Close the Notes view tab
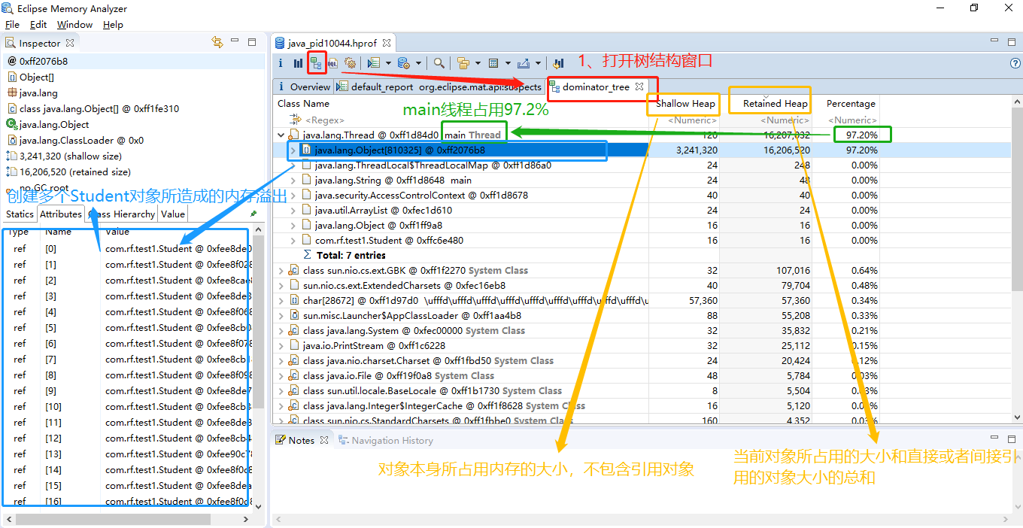This screenshot has width=1023, height=528. [324, 440]
